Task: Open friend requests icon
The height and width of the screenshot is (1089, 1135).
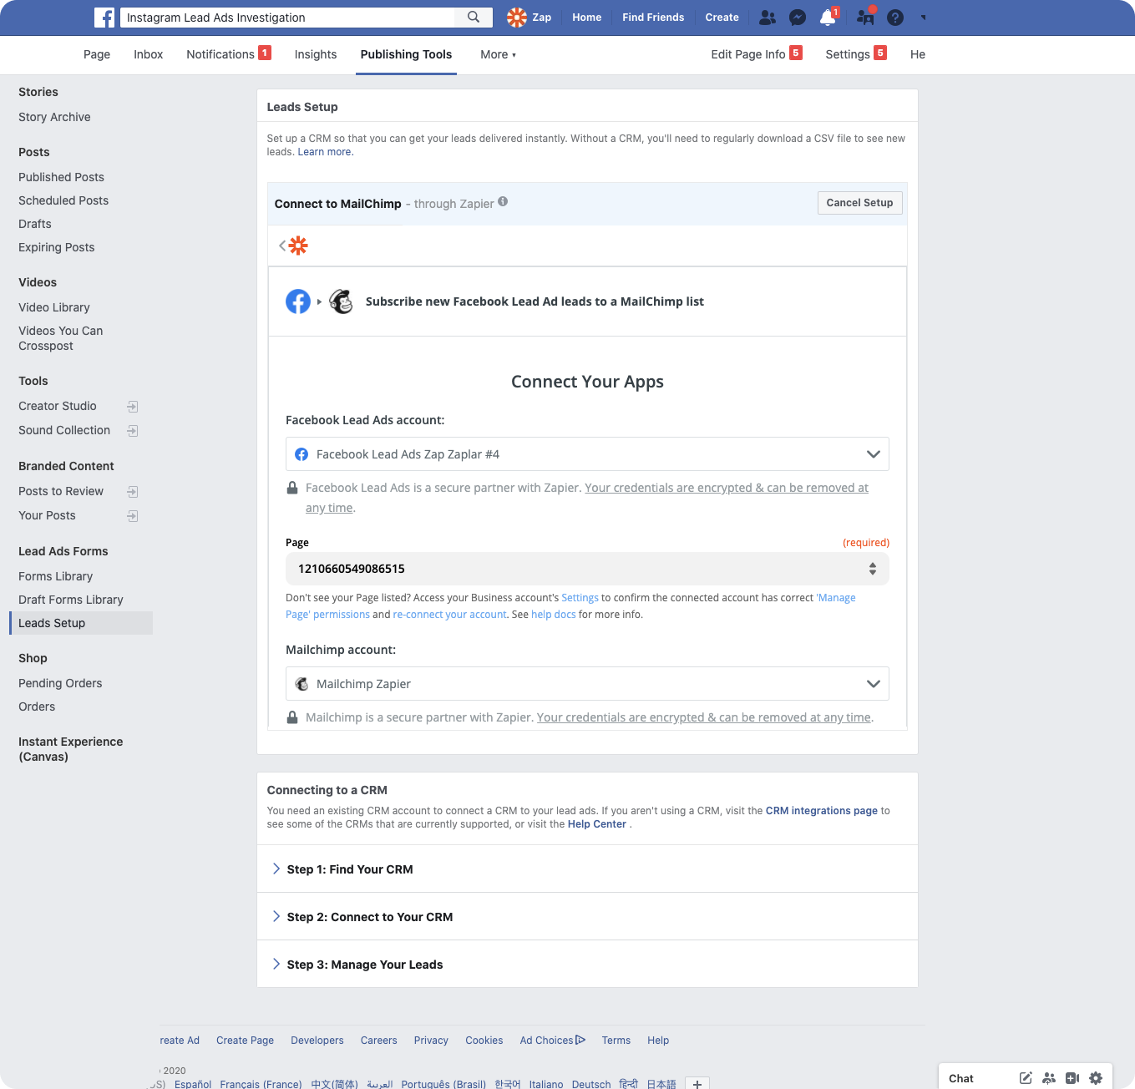Action: (x=768, y=18)
